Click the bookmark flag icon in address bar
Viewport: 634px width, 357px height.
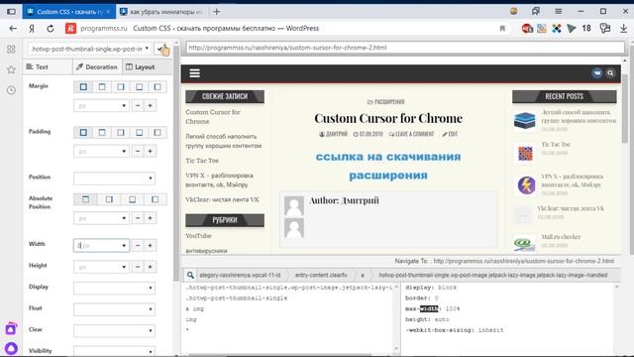[x=502, y=29]
